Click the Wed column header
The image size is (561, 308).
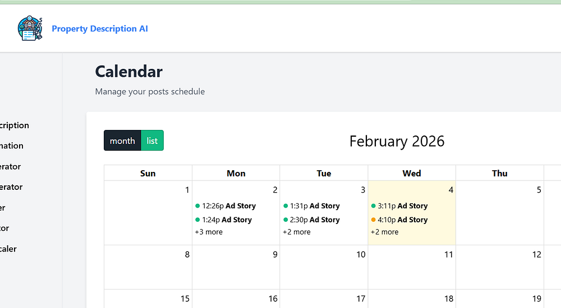[x=412, y=174]
